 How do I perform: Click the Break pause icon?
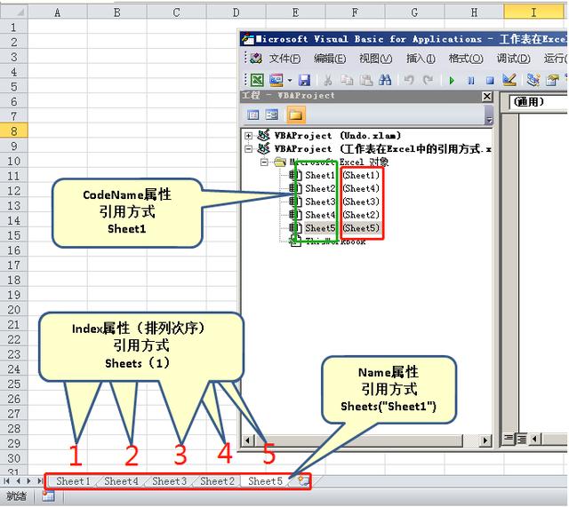(470, 80)
